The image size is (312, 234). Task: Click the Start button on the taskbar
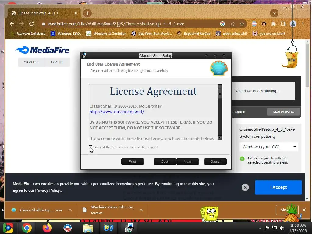point(8,228)
